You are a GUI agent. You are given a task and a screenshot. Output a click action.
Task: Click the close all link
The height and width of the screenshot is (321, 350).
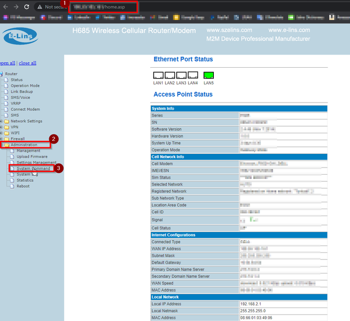27,63
